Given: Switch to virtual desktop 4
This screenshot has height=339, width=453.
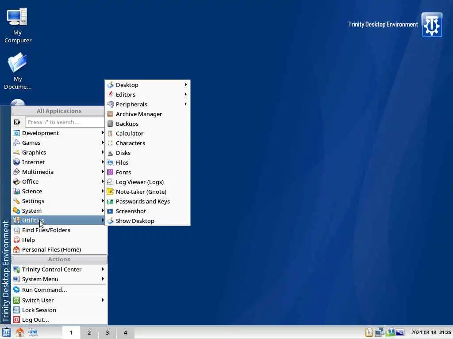Looking at the screenshot, I should pyautogui.click(x=125, y=332).
